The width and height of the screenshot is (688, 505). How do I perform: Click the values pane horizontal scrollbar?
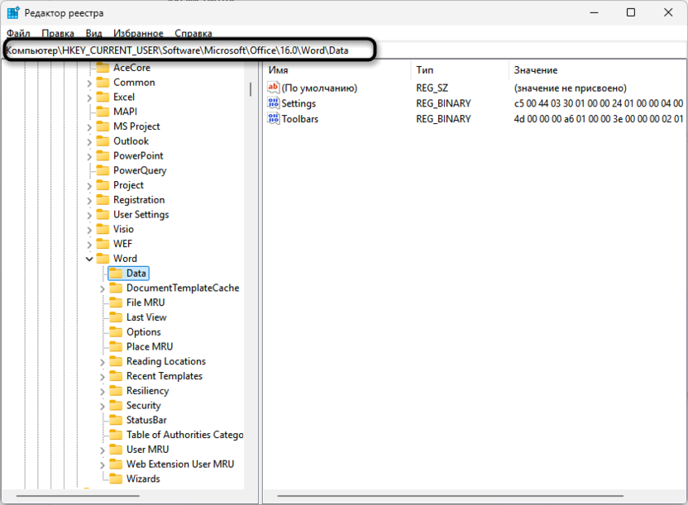pyautogui.click(x=450, y=496)
